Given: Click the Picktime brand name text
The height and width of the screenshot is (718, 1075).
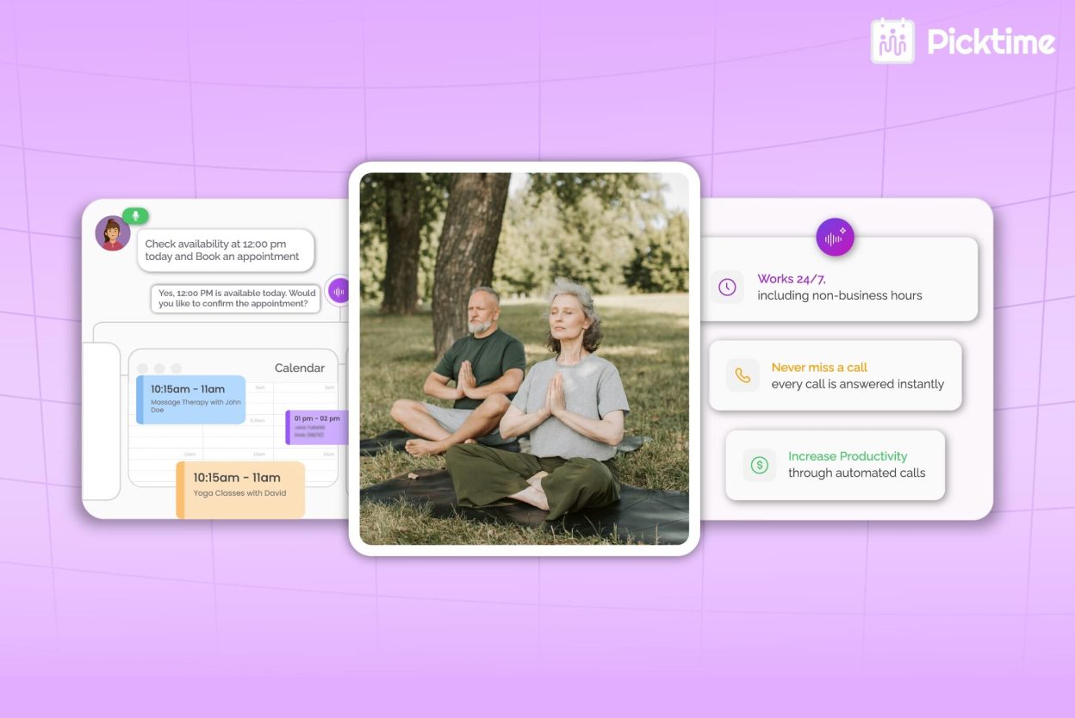Looking at the screenshot, I should click(x=991, y=41).
